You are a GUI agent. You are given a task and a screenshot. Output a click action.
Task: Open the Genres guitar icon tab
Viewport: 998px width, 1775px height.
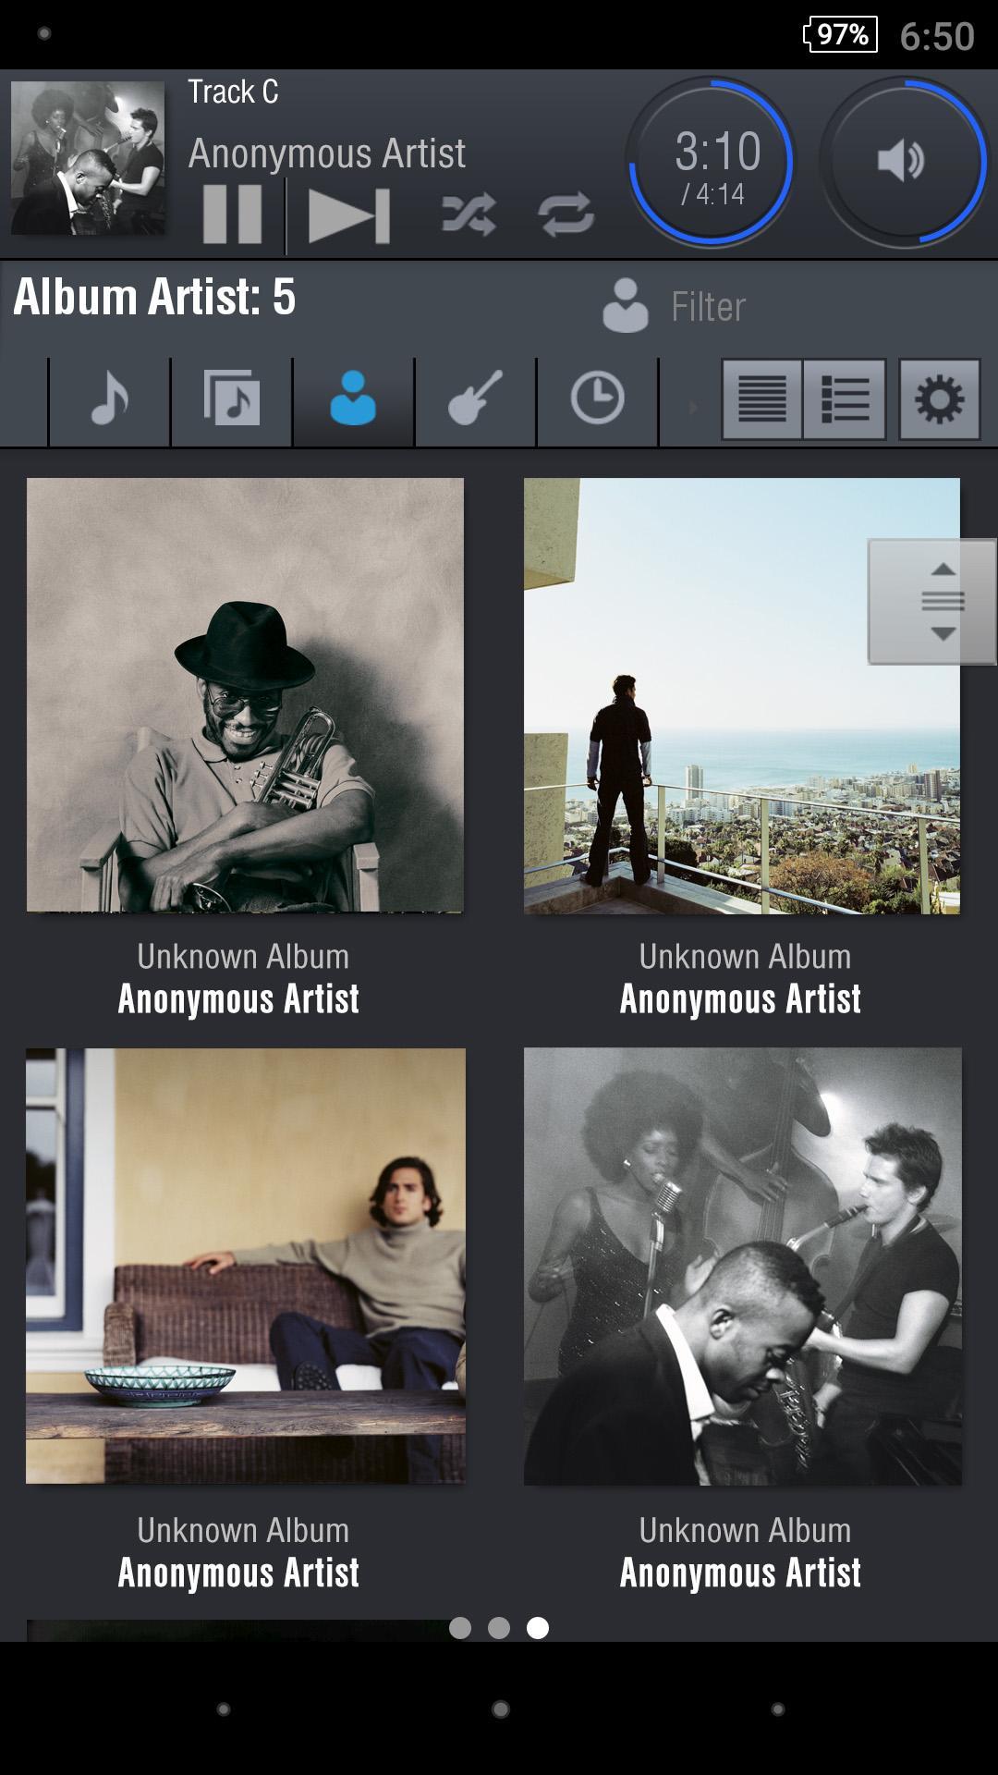(x=475, y=400)
